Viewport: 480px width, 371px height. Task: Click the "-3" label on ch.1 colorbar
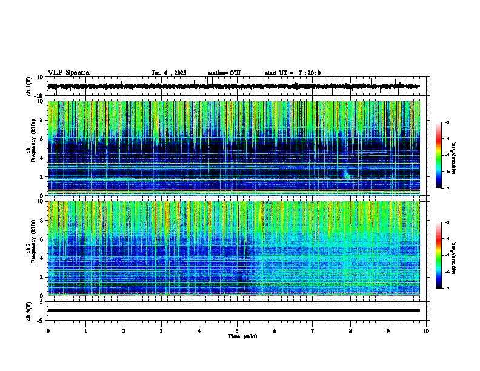coord(447,122)
